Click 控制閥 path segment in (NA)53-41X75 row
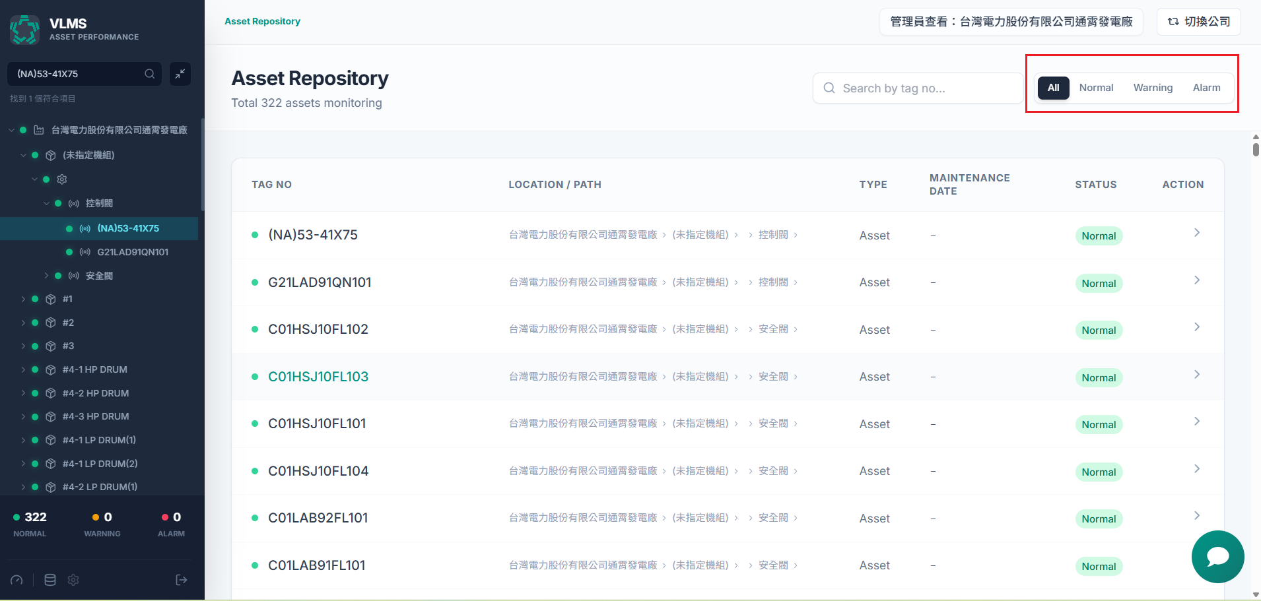Screen dimensions: 1261x601 tap(773, 235)
